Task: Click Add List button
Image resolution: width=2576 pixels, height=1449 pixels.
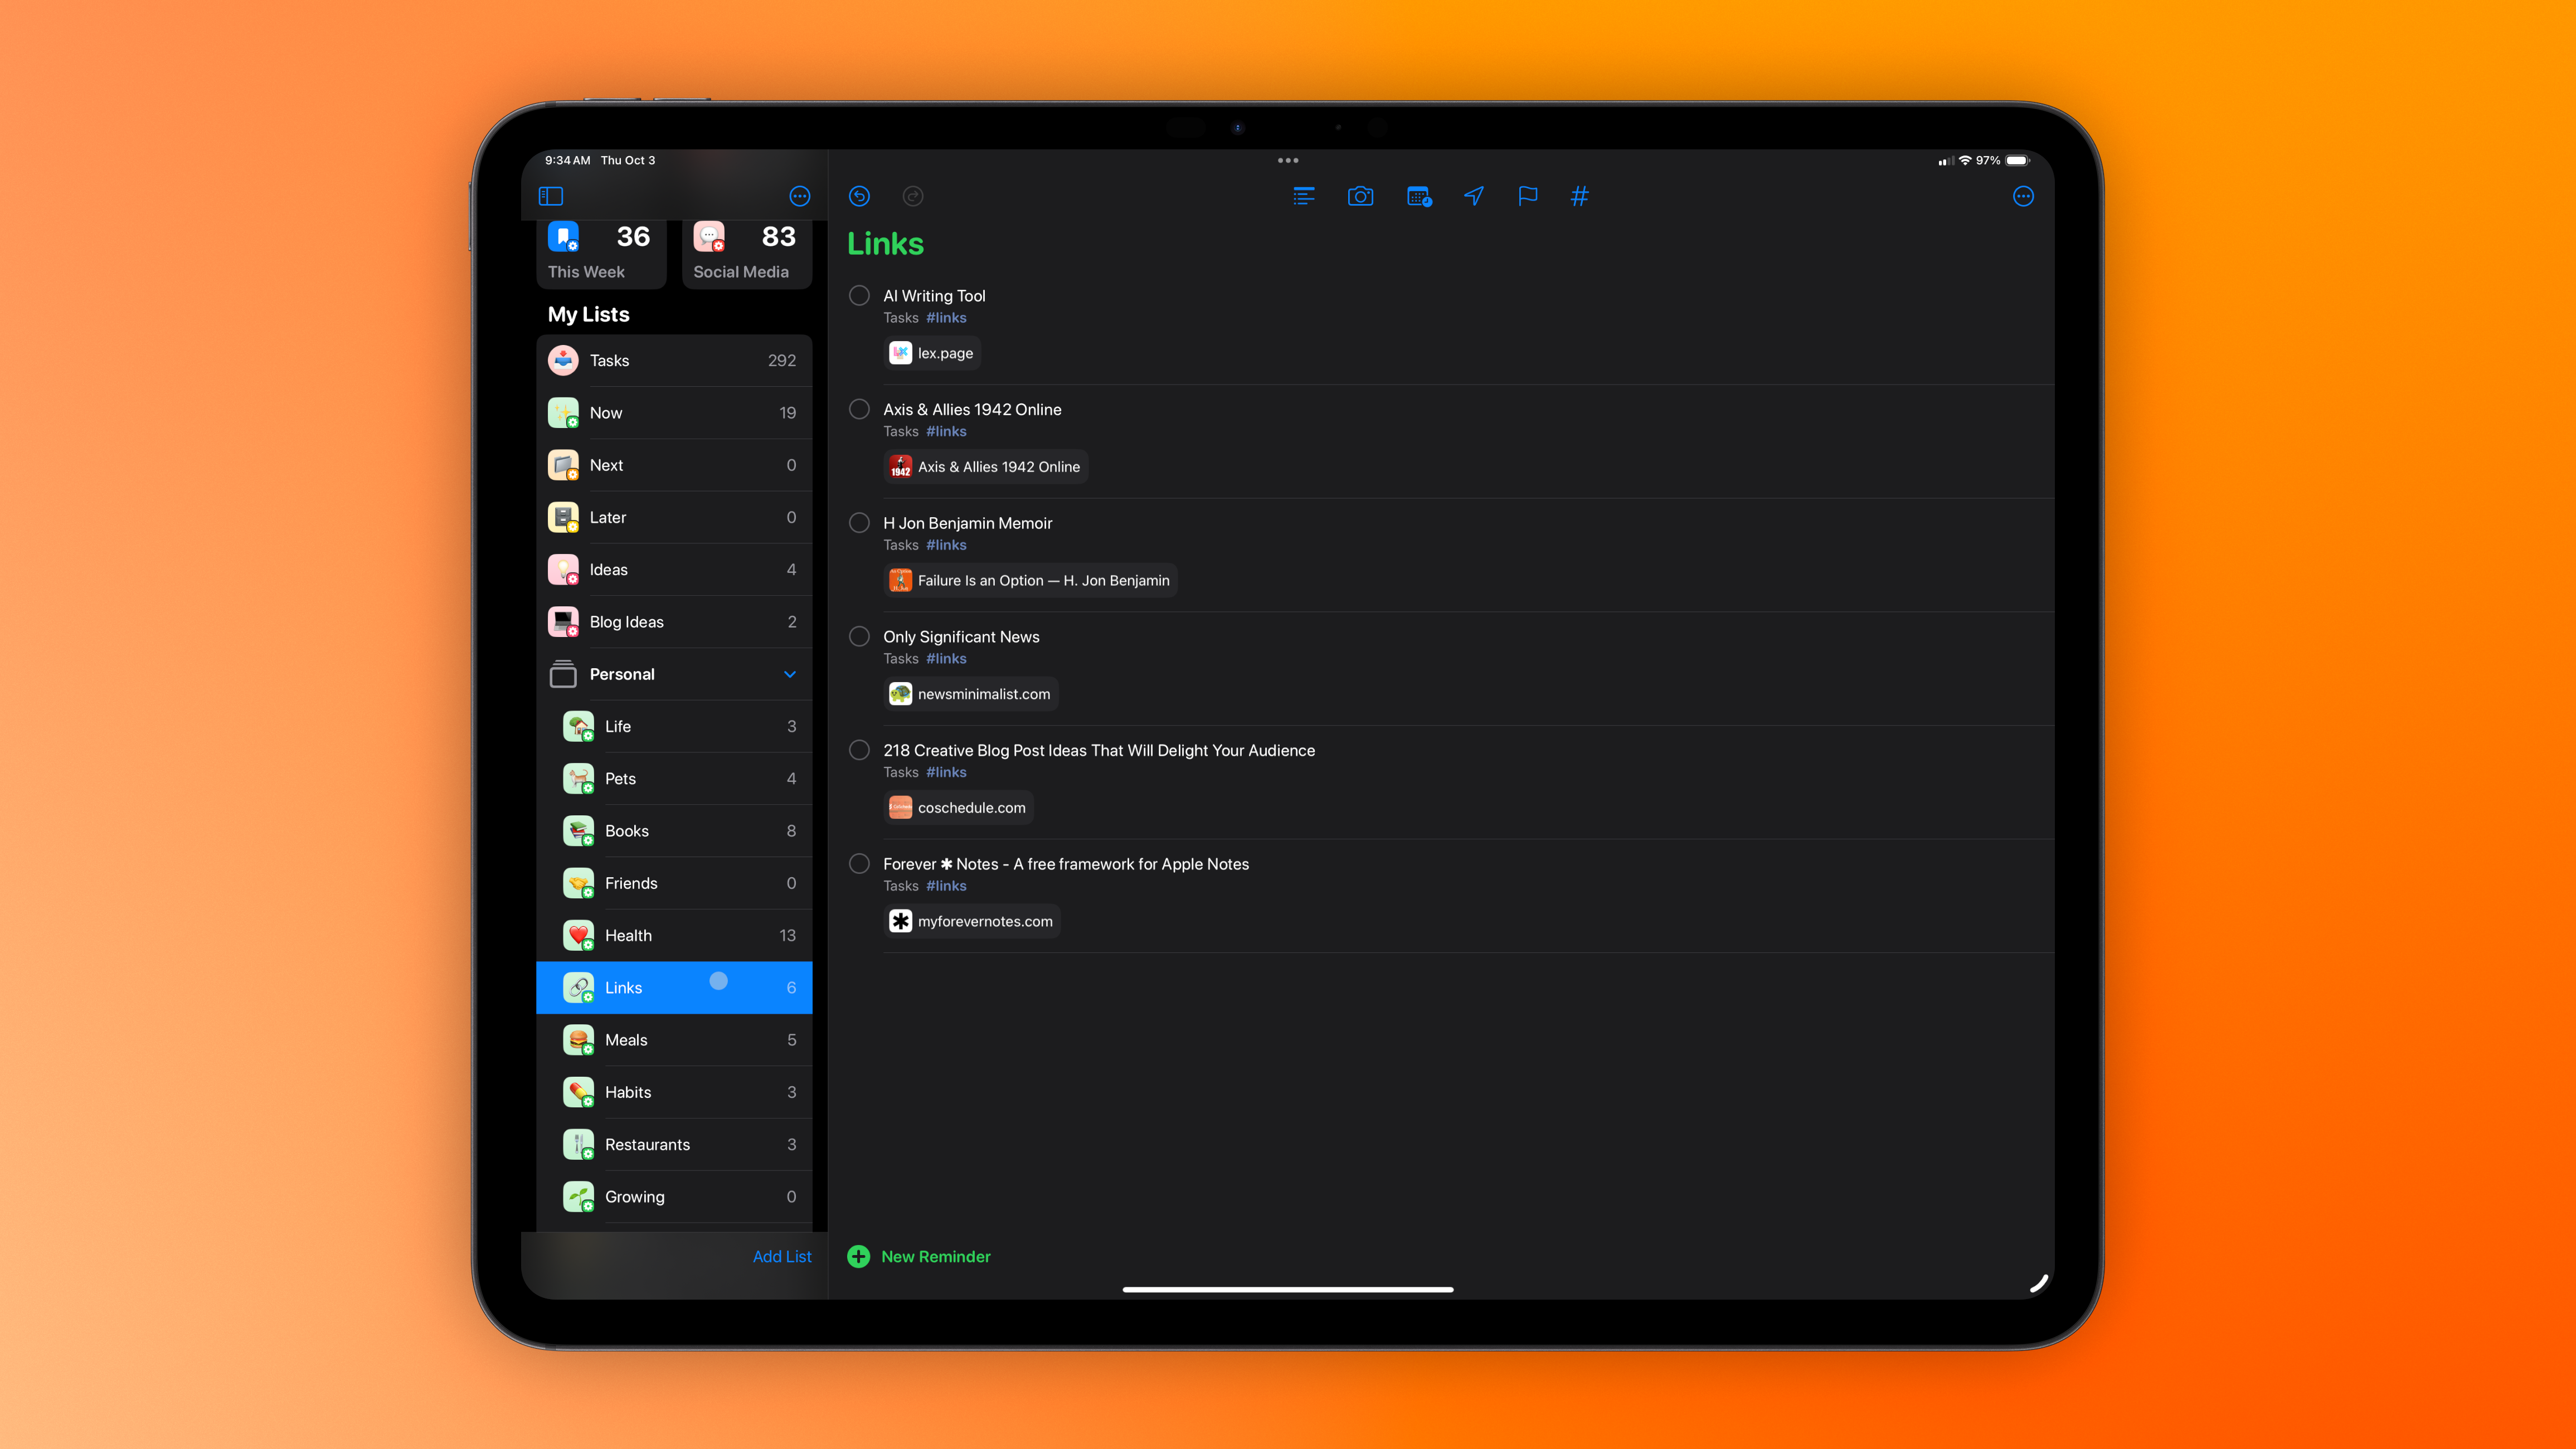Action: point(781,1256)
